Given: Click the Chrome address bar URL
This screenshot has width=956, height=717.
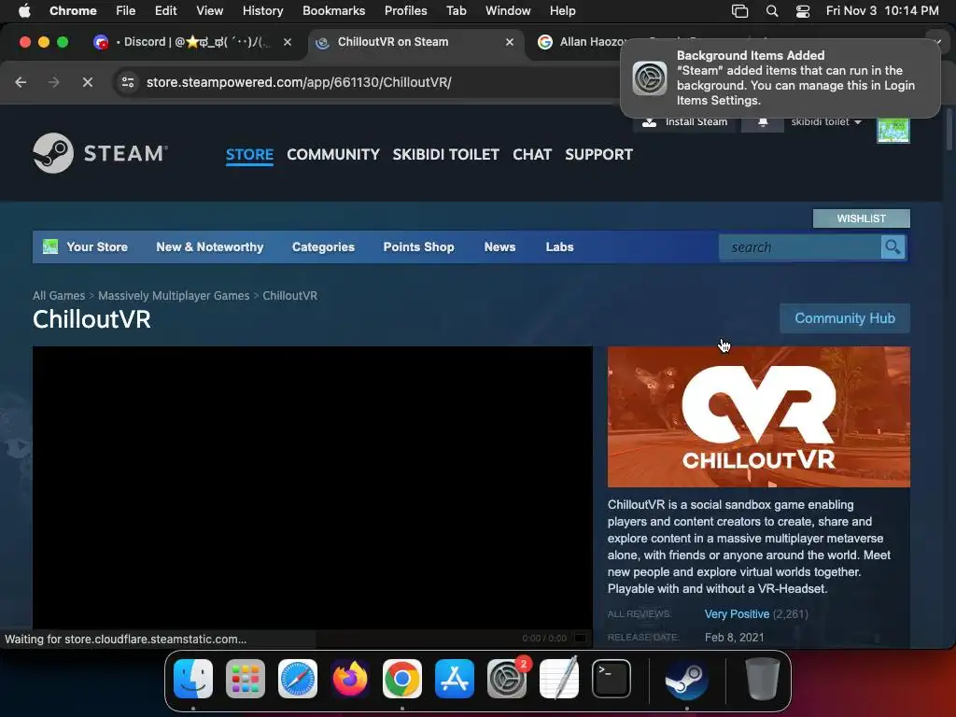Looking at the screenshot, I should [299, 82].
